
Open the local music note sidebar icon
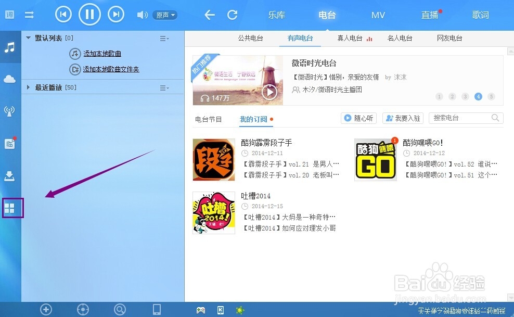click(10, 47)
